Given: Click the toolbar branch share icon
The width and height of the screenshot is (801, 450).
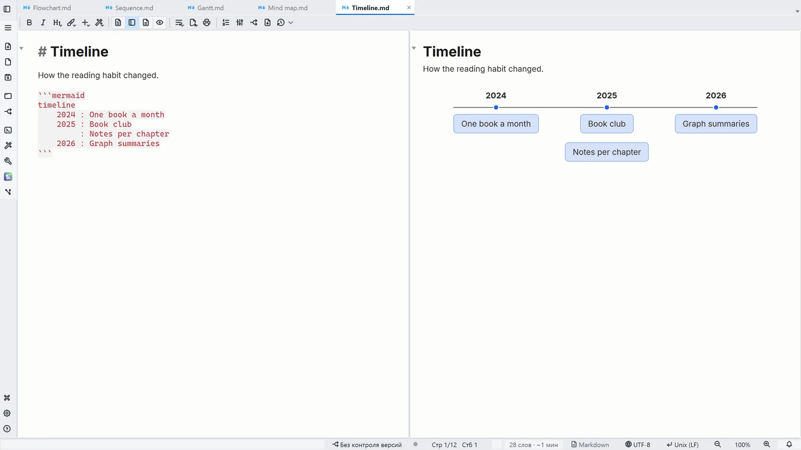Looking at the screenshot, I should coord(254,22).
